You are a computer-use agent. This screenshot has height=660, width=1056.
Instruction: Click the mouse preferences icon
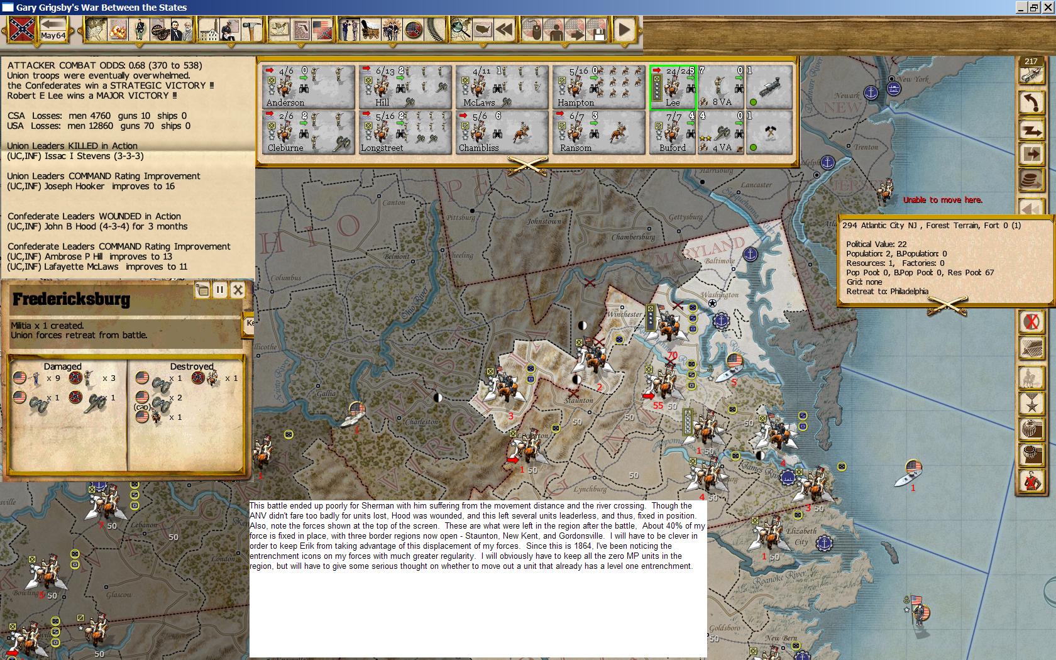coord(532,30)
